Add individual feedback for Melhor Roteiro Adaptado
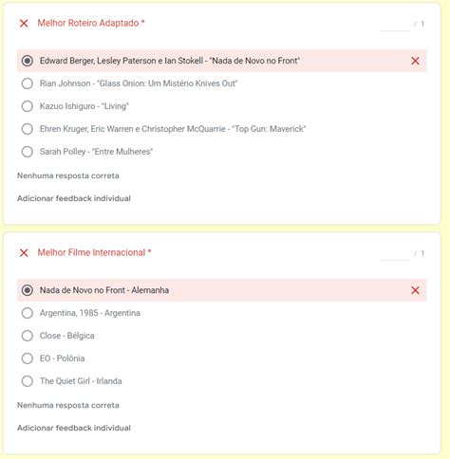 click(74, 198)
